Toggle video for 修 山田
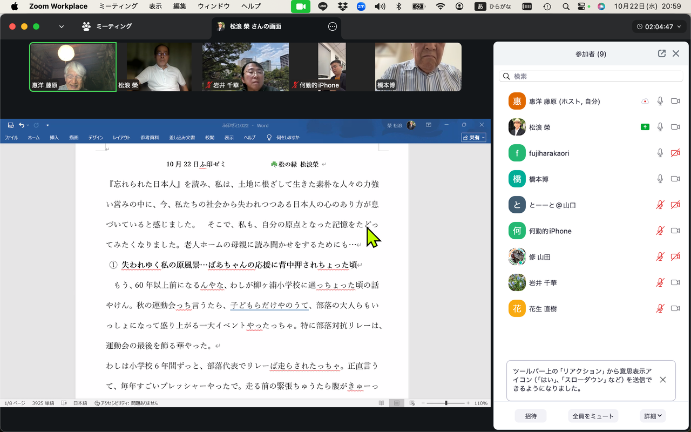 (x=675, y=256)
